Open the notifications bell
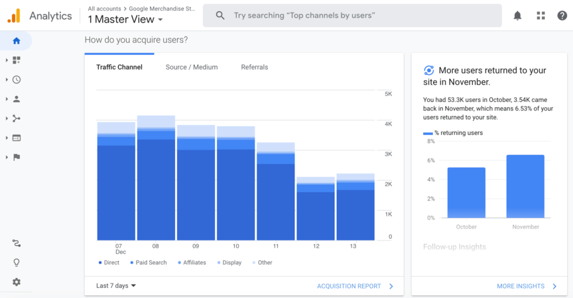This screenshot has width=573, height=298. click(517, 16)
